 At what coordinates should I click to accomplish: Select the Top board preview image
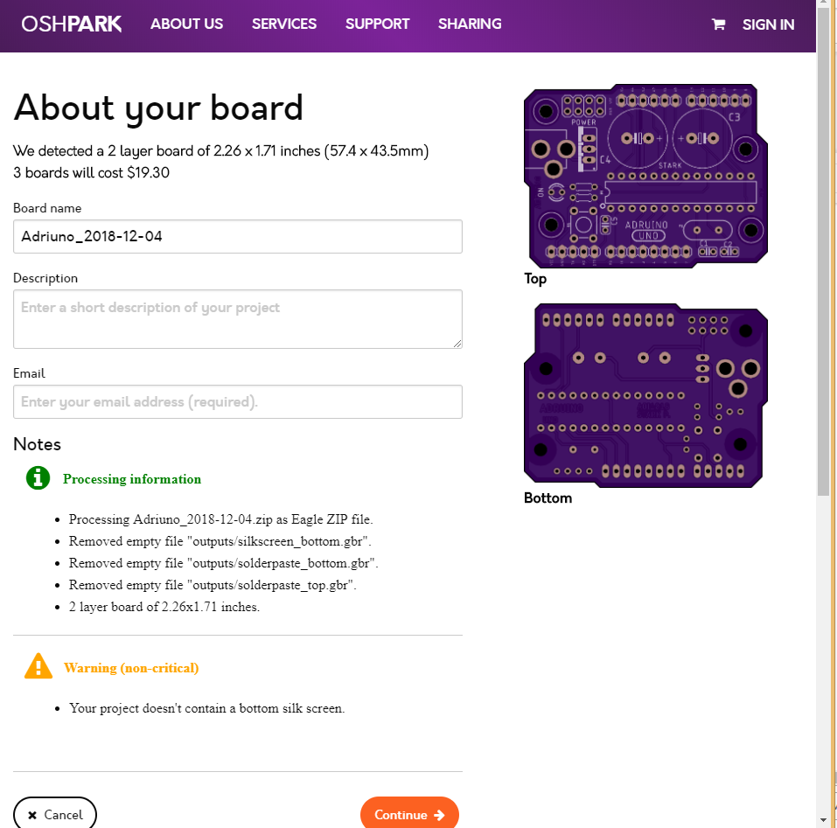646,176
